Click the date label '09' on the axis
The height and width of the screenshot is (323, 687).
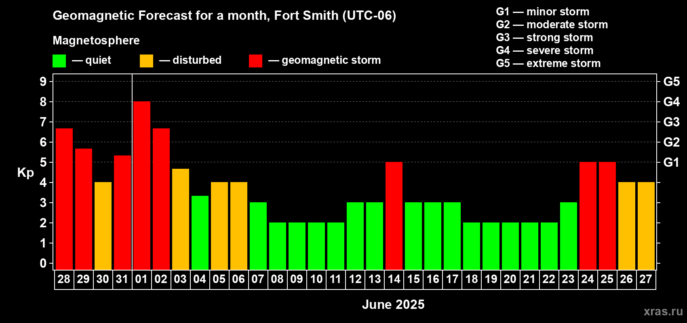click(297, 279)
